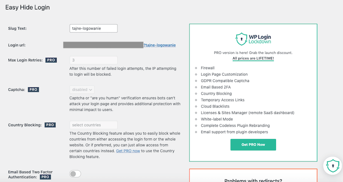Open the Captcha disabled dropdown
The image size is (343, 182).
[81, 90]
